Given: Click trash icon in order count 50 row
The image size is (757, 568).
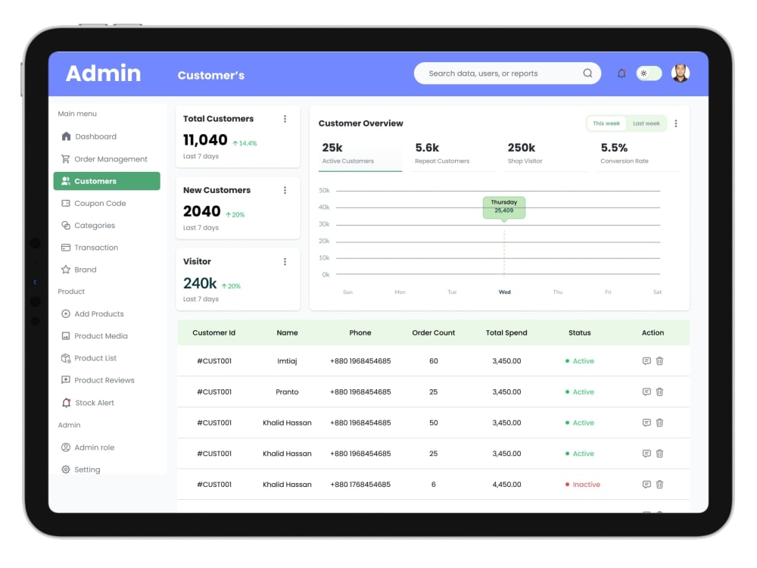Looking at the screenshot, I should pos(659,423).
